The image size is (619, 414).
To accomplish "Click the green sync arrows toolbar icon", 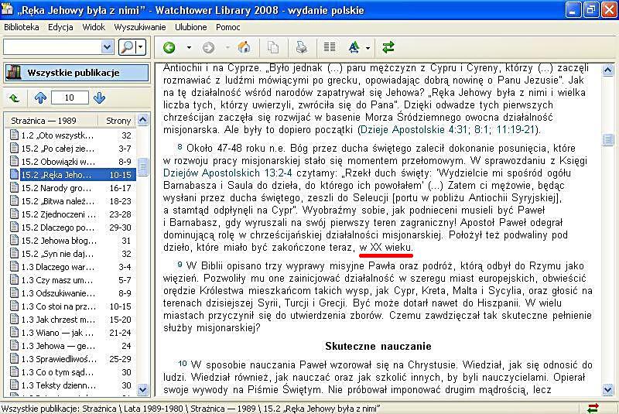I will (x=388, y=47).
